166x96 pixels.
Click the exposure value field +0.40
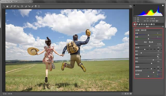coord(159,44)
